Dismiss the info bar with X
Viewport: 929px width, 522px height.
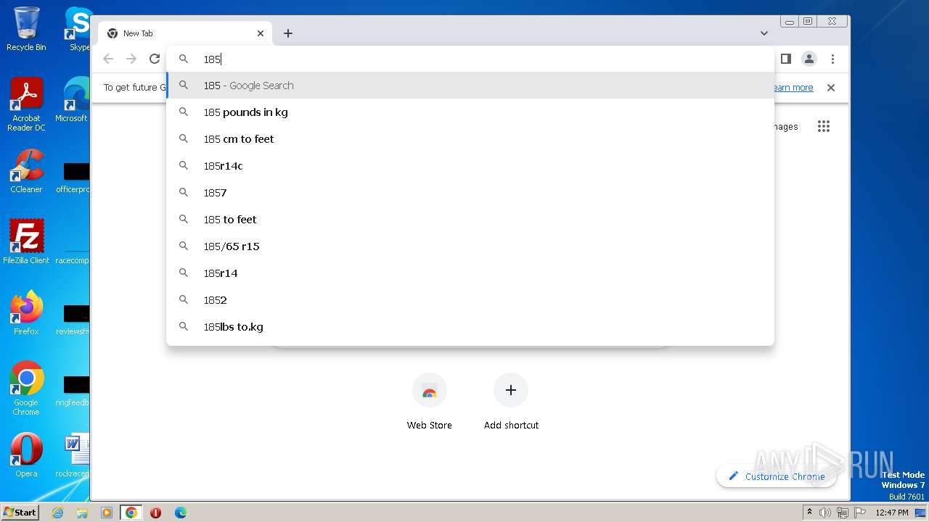coord(831,88)
